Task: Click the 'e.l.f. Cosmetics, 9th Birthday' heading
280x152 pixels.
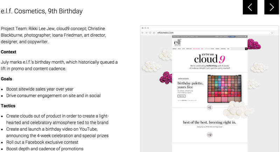Action: click(42, 11)
